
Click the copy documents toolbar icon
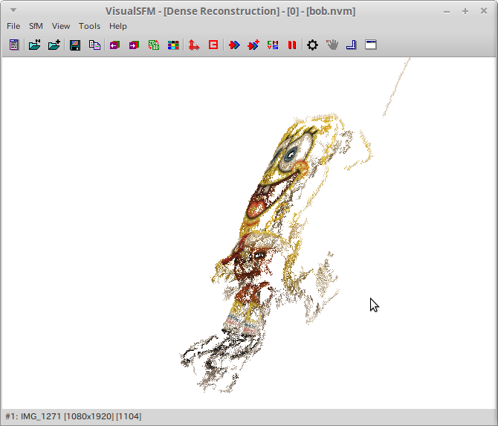pos(94,45)
